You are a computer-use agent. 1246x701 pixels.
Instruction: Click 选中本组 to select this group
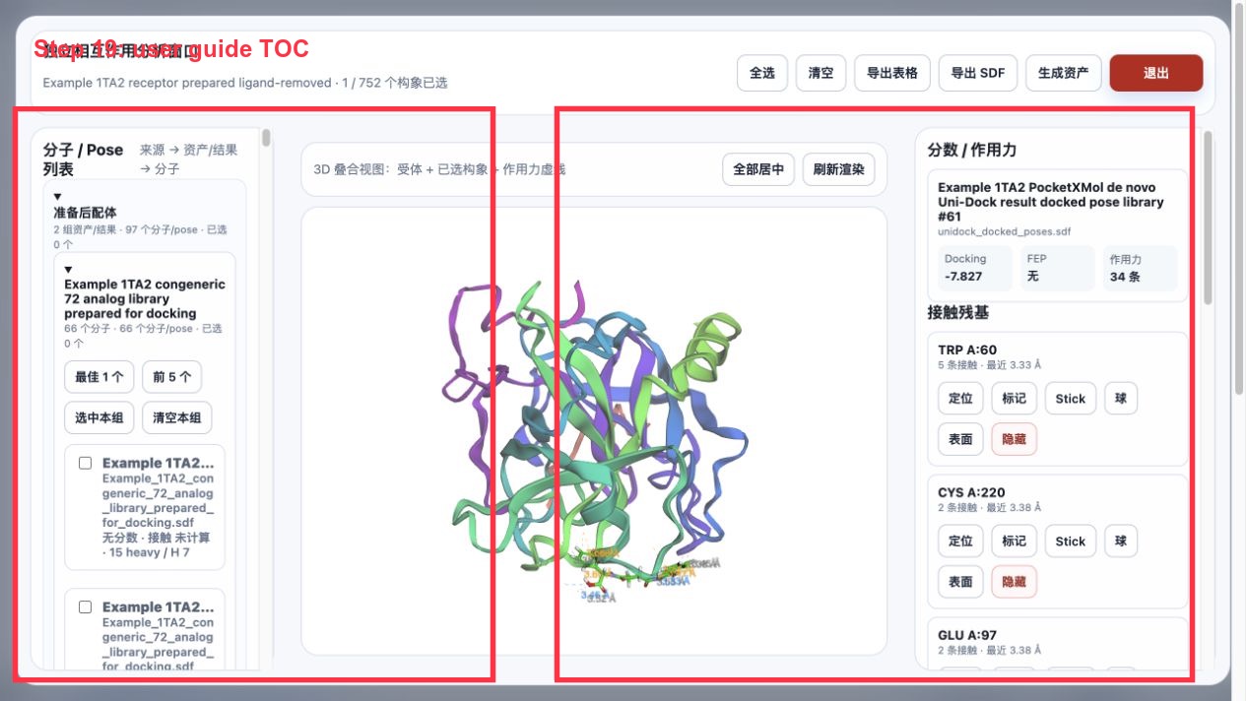click(x=99, y=417)
